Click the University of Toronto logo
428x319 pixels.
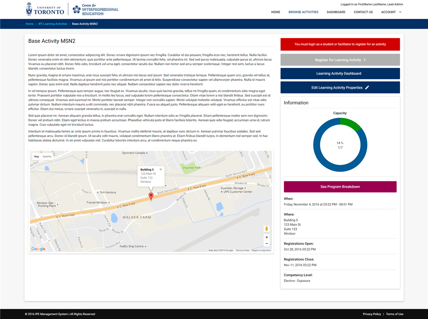coord(45,9)
